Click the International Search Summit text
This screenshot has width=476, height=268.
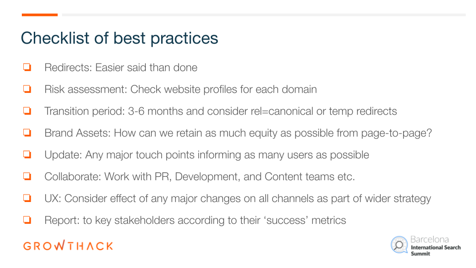(x=436, y=250)
